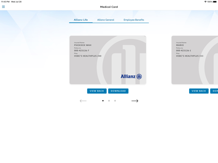Switch to the Employee Benefits tab
The width and height of the screenshot is (218, 163).
tap(134, 20)
